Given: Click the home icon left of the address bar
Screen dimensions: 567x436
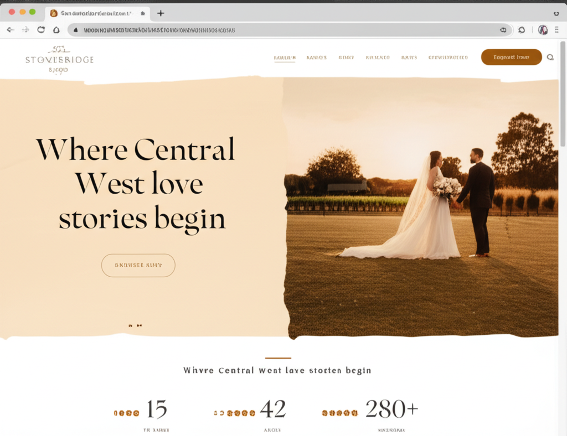Looking at the screenshot, I should [x=55, y=30].
